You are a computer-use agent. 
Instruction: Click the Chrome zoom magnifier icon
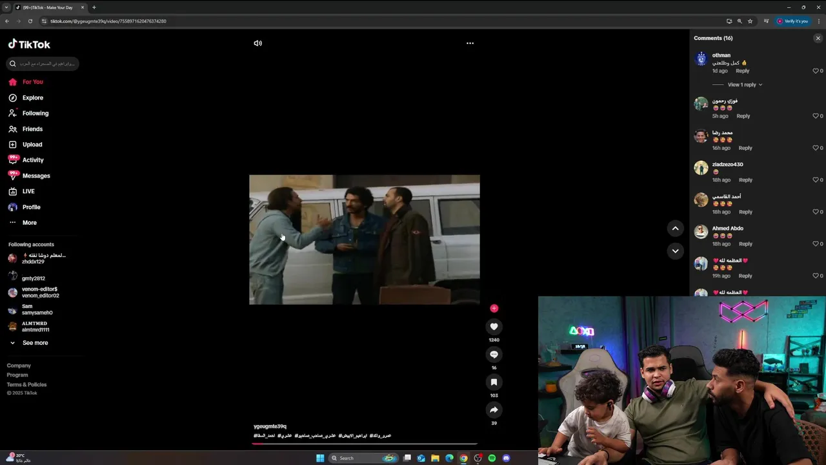point(740,21)
